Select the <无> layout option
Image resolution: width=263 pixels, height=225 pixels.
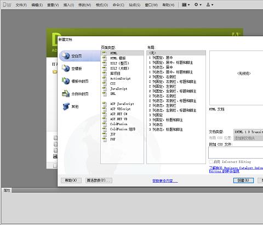176,53
